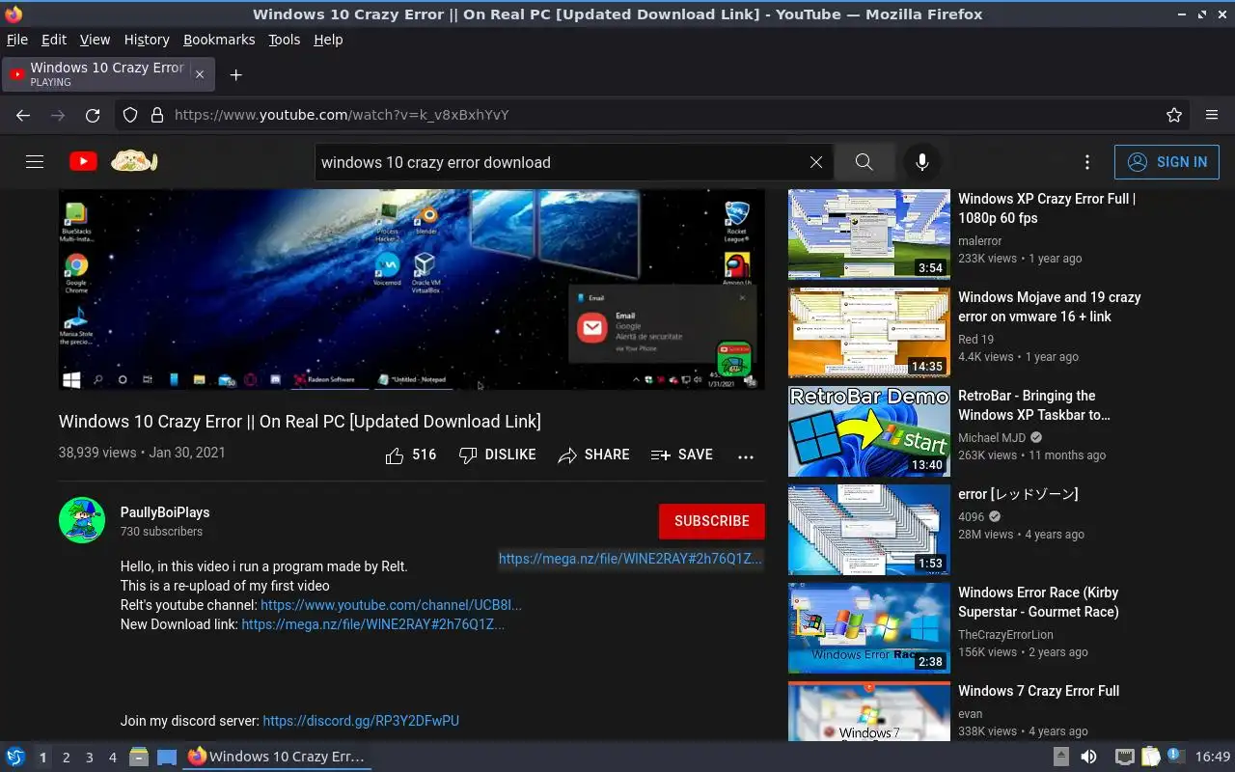
Task: Open the Tools menu
Action: click(x=285, y=40)
